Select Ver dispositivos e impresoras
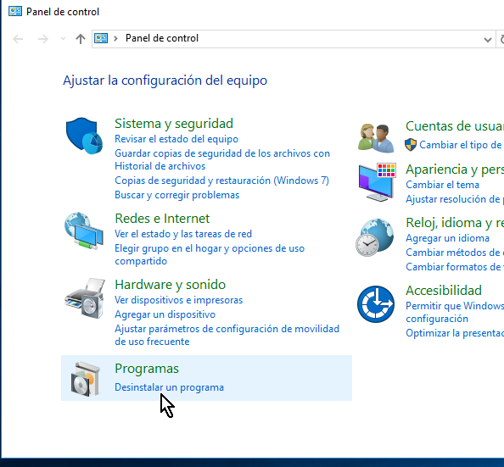 coord(178,300)
